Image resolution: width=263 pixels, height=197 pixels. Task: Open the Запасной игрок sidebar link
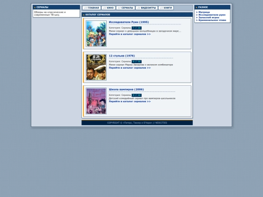pyautogui.click(x=208, y=18)
